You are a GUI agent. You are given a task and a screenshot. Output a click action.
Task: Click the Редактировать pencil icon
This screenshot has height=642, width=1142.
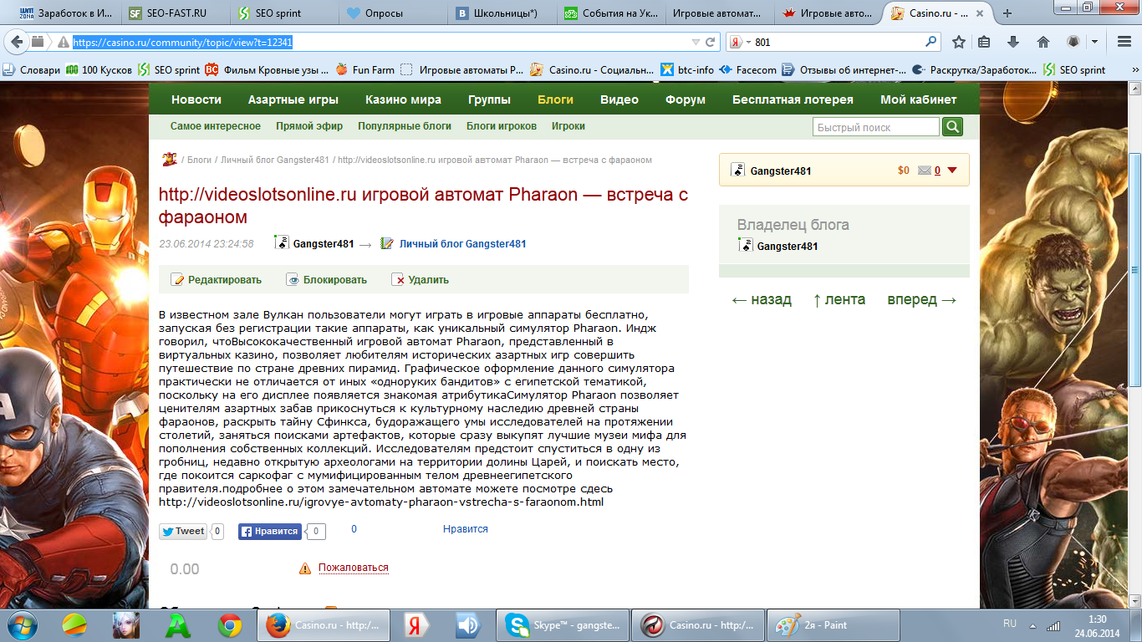pos(177,279)
